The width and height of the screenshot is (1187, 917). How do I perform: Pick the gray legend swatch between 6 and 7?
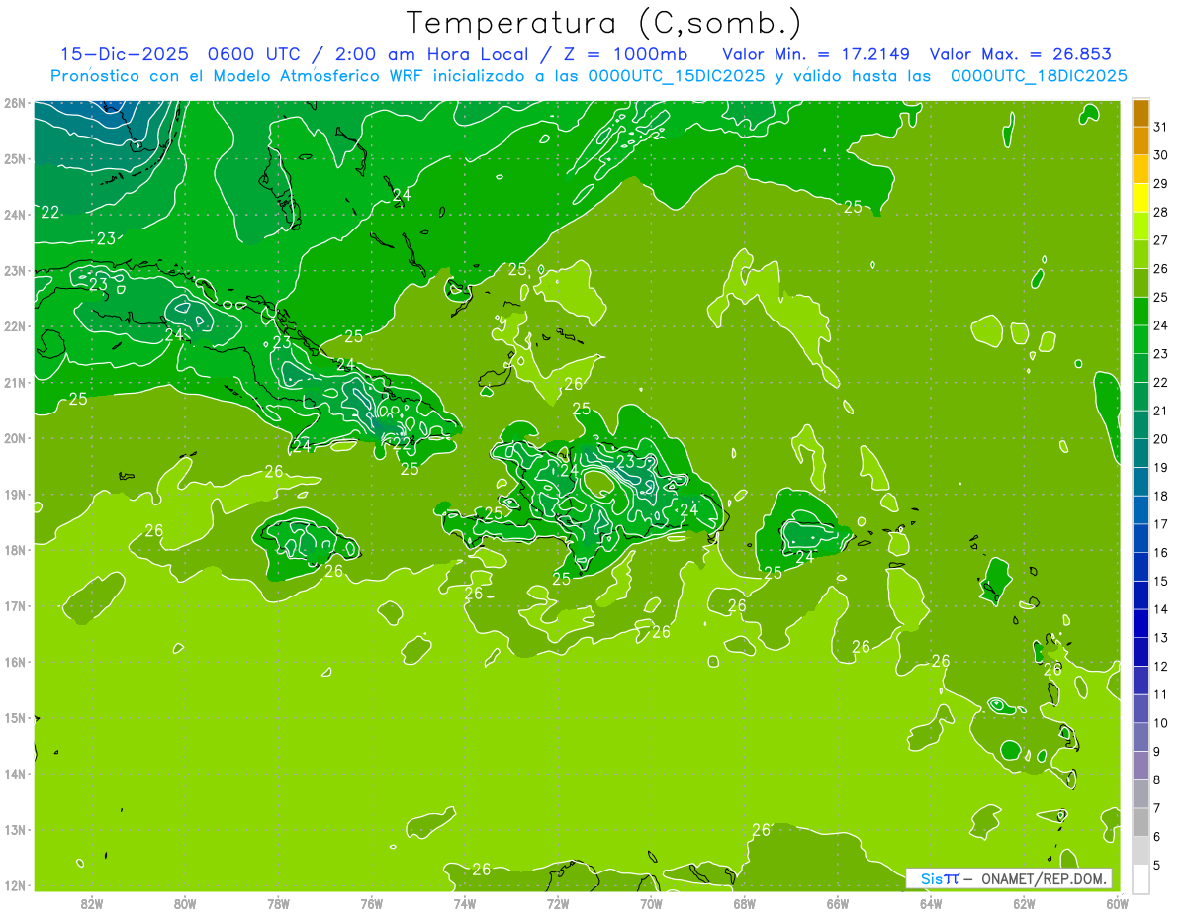click(1141, 822)
